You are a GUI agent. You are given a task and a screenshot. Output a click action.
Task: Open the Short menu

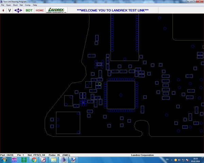(x=15, y=5)
